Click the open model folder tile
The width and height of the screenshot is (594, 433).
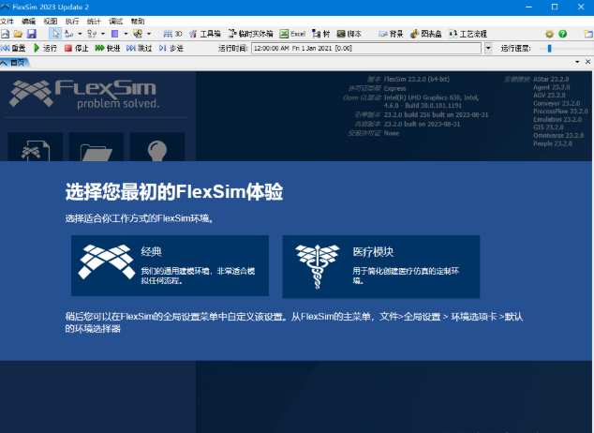point(97,147)
